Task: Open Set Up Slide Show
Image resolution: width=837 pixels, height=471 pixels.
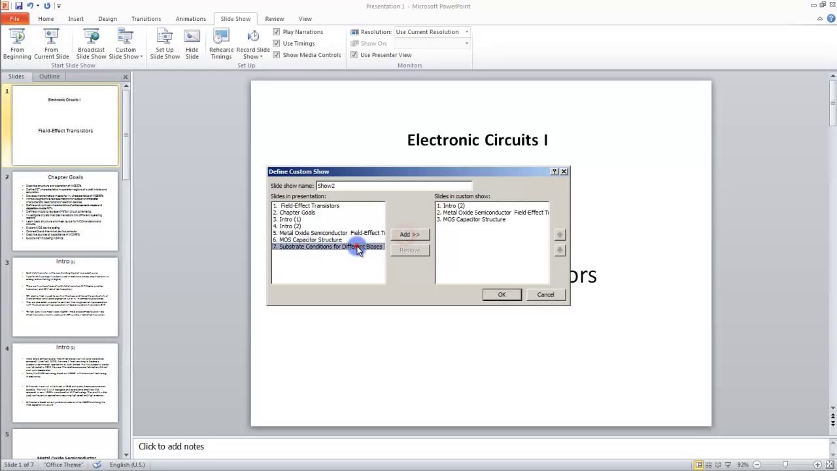Action: pos(165,44)
